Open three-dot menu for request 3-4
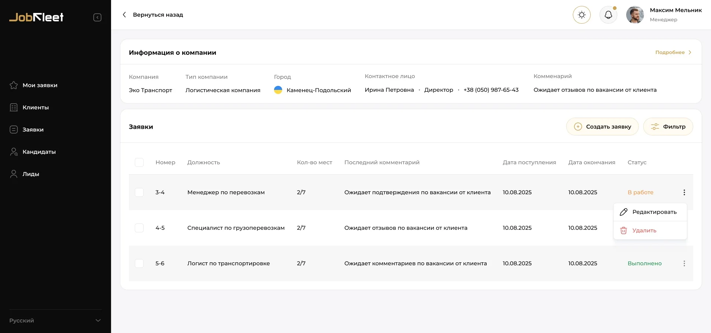Image resolution: width=711 pixels, height=333 pixels. [x=684, y=192]
